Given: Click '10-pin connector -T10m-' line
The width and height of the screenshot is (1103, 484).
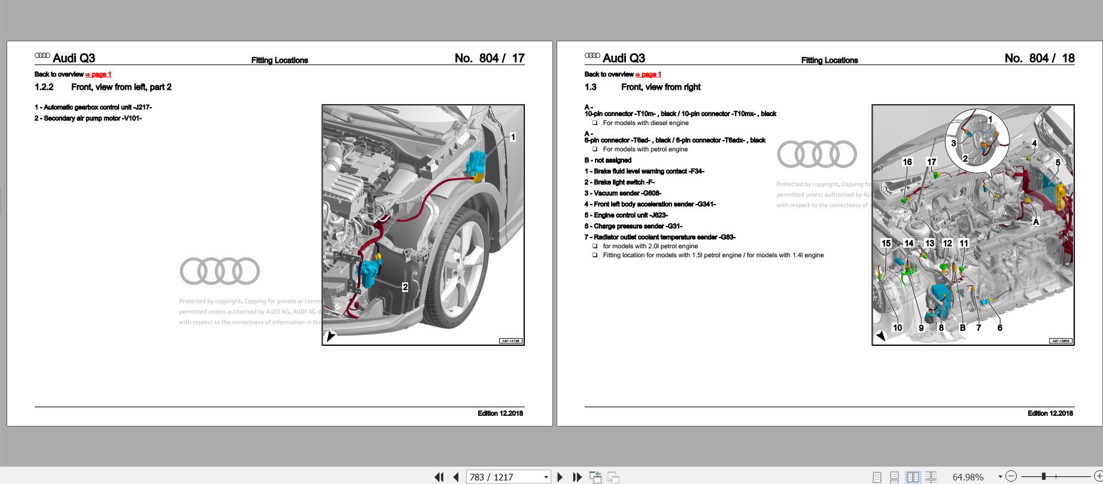Looking at the screenshot, I should [680, 114].
